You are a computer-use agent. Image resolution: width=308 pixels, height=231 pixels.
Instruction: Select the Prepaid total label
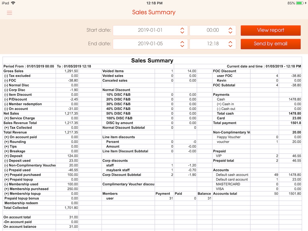[x=223, y=161]
